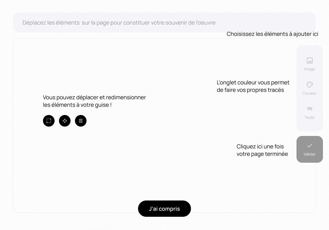
Task: Click the 'Image' label in sidebar
Action: pos(309,69)
